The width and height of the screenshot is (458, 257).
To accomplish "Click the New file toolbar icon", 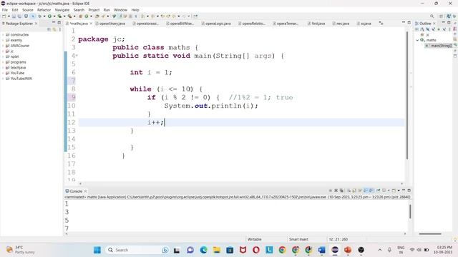I will point(4,16).
